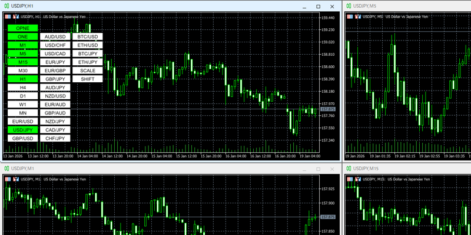
Task: Open one-click trading panel icon on H1 chart
Action: pyautogui.click(x=8, y=16)
